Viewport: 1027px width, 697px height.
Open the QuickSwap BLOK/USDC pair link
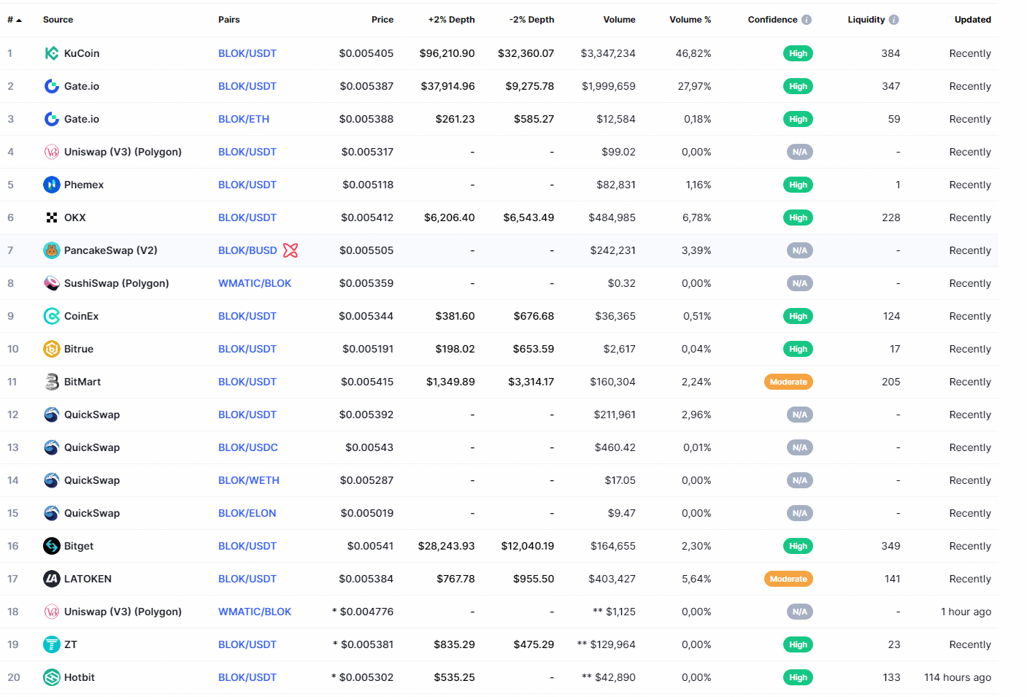(x=247, y=447)
